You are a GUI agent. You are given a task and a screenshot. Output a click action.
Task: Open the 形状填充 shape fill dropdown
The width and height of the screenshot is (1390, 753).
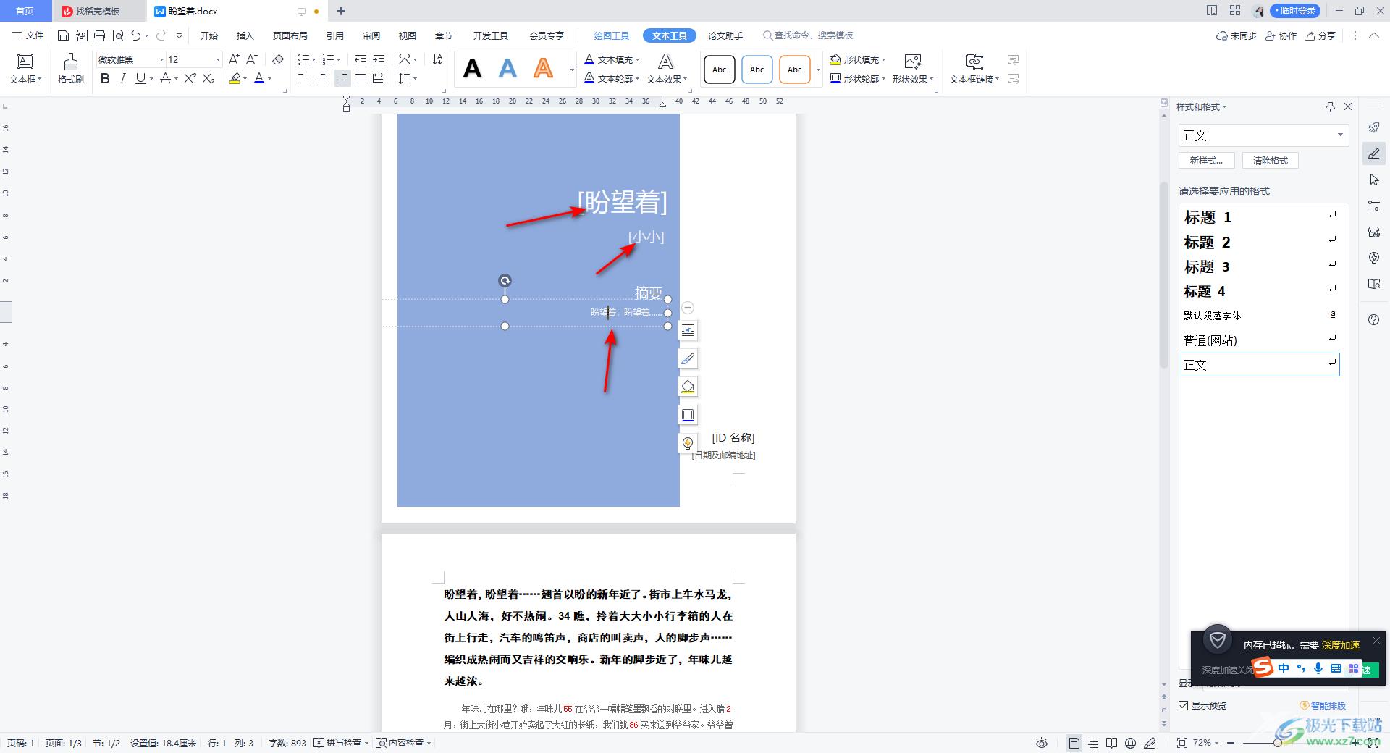[858, 59]
